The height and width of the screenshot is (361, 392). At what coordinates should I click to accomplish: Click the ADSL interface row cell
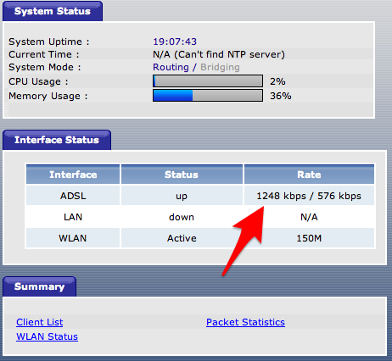(x=73, y=196)
